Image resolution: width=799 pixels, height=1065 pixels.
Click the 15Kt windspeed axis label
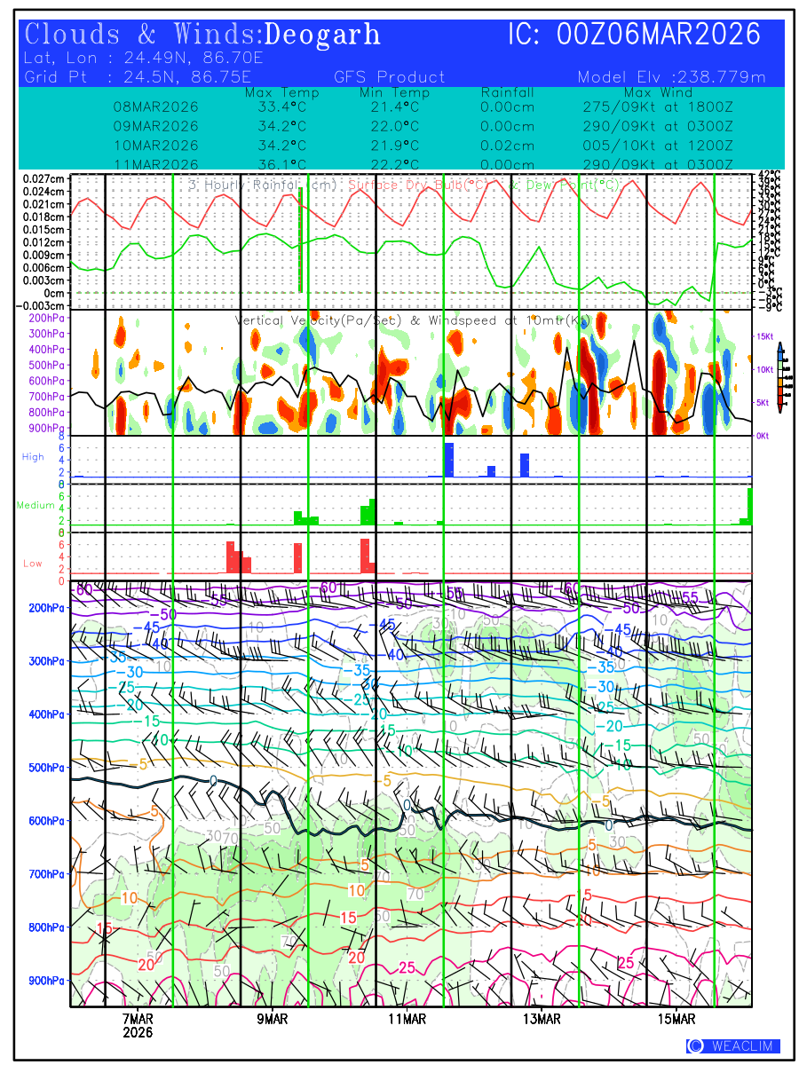764,336
